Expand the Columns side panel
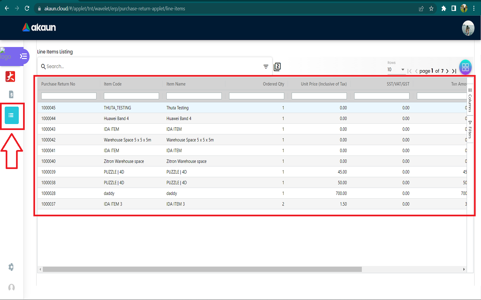Screen dimensions: 481x300 click(x=470, y=100)
